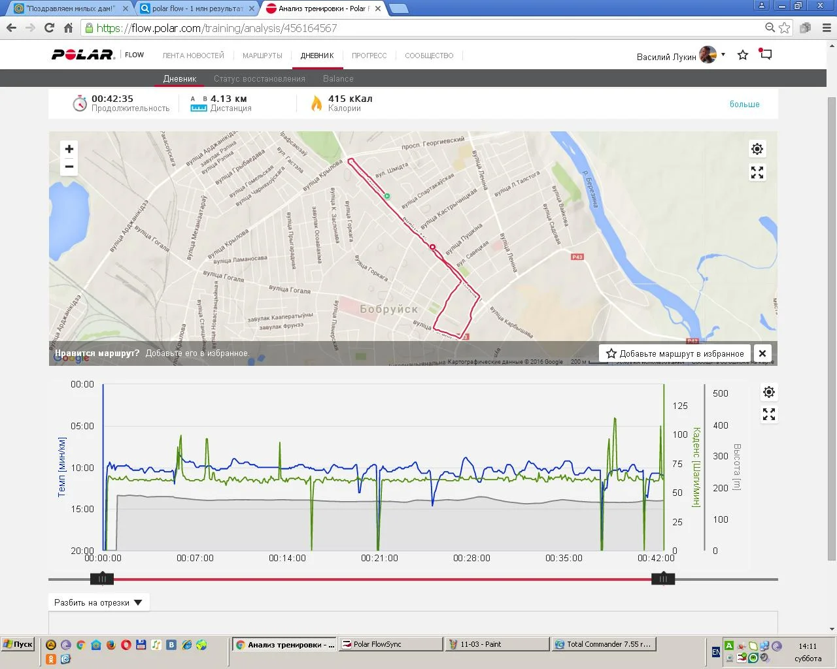Open Odnoklassniki icon in quick launch
This screenshot has height=669, width=837.
[51, 659]
